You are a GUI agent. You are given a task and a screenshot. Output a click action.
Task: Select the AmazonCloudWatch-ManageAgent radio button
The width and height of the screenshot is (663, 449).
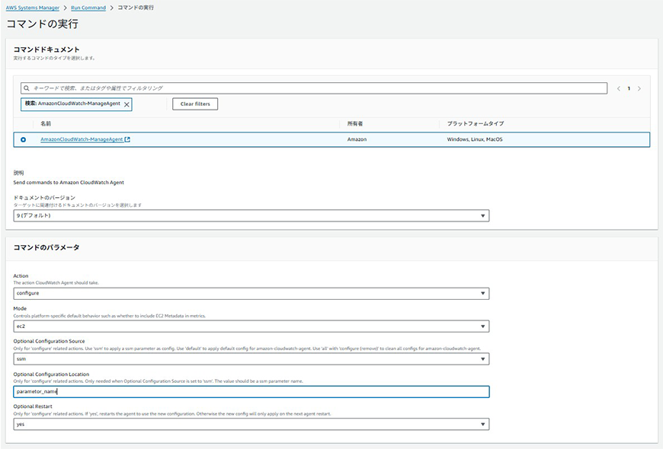23,139
